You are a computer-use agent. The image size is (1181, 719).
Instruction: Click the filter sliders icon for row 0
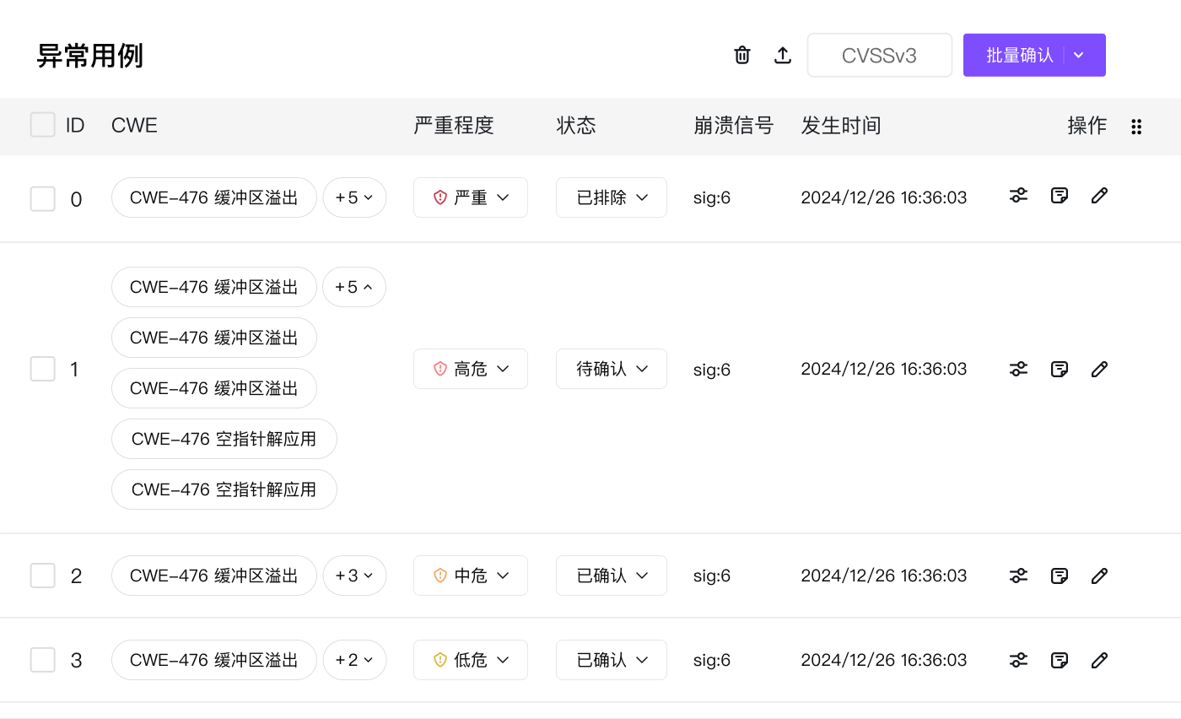(x=1018, y=196)
